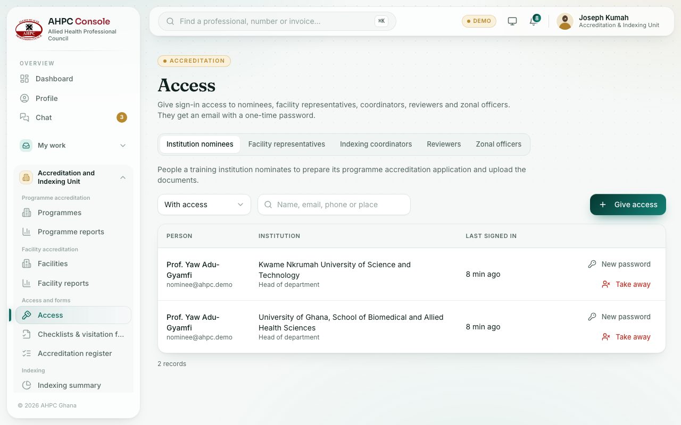Click the key icon in Kwame Nkrumah row
This screenshot has width=681, height=425.
click(x=592, y=264)
